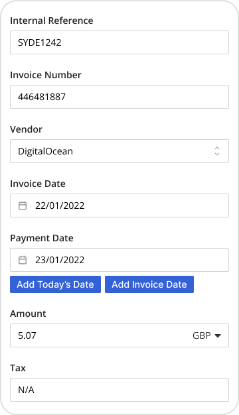Click the Add Invoice Date button
Screen dimensions: 239x415
click(149, 284)
